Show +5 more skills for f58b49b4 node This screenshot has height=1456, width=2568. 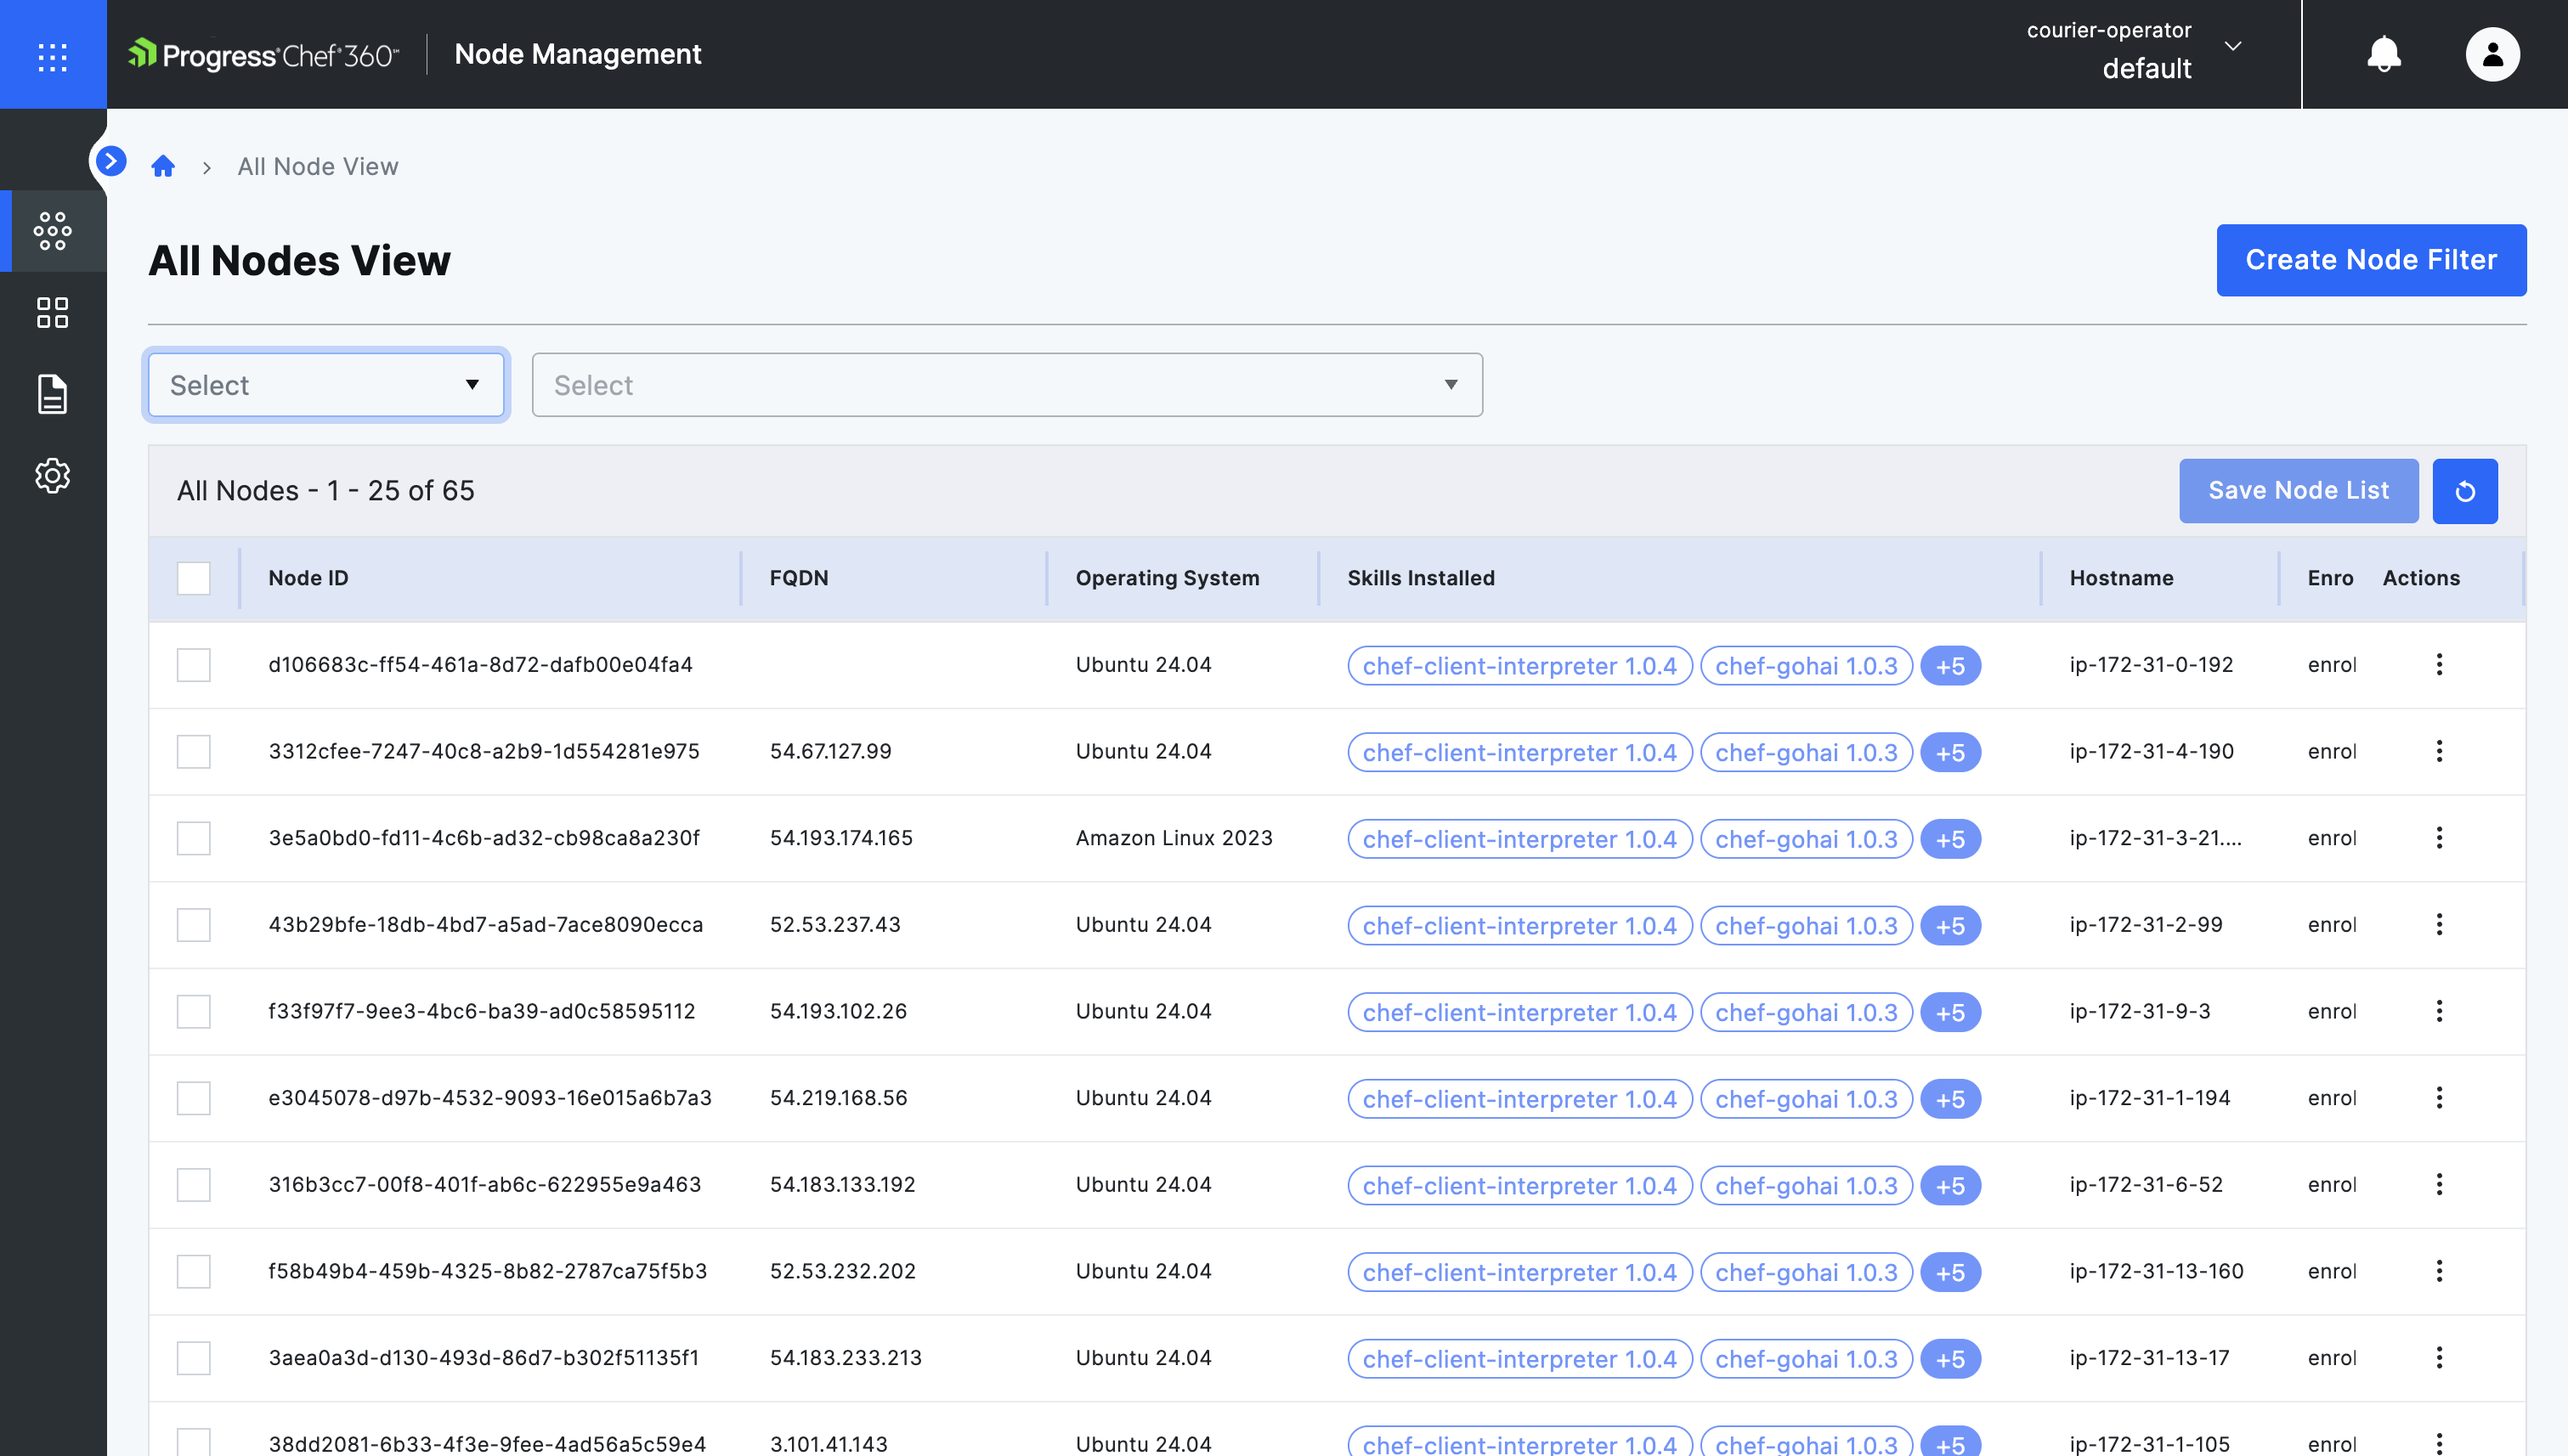[x=1949, y=1273]
